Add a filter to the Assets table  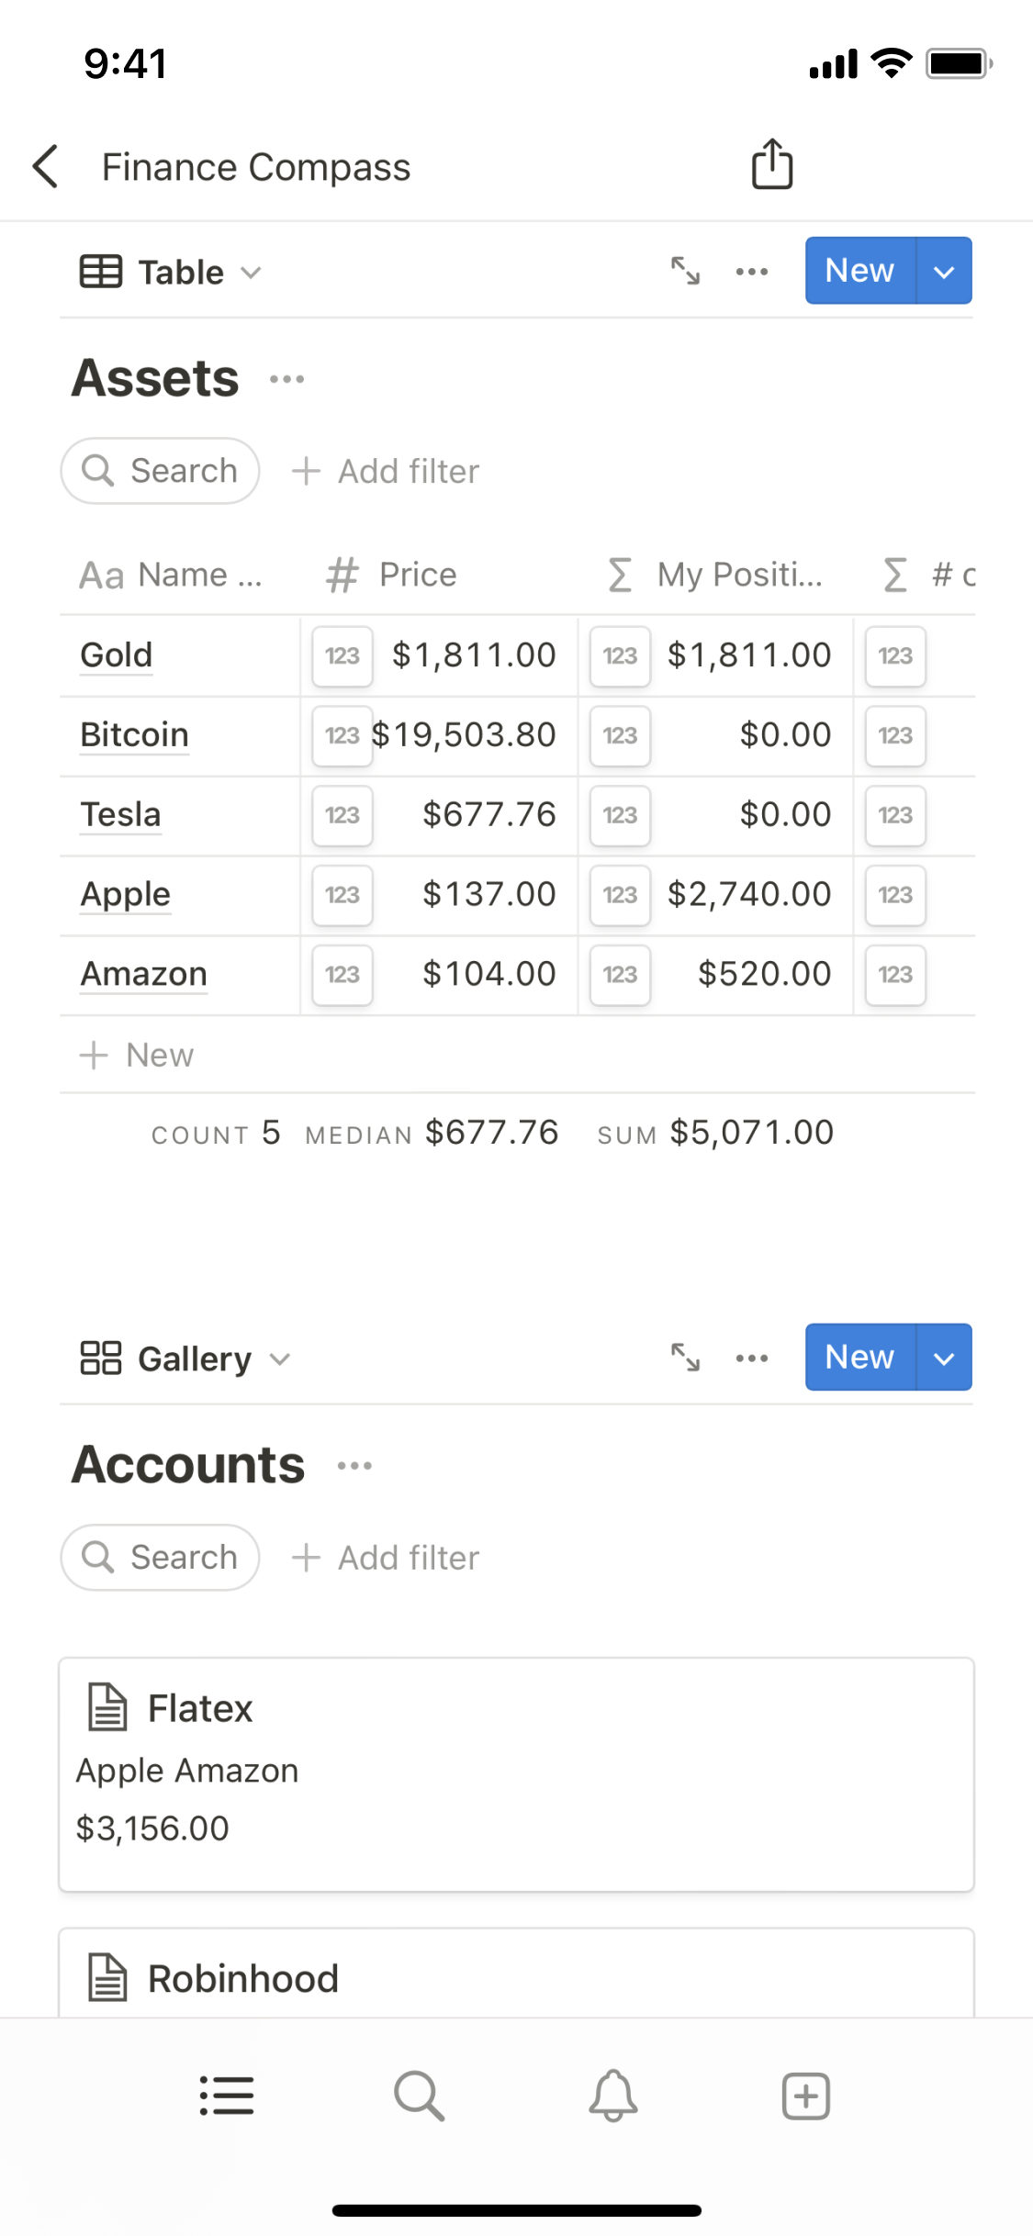pyautogui.click(x=386, y=472)
